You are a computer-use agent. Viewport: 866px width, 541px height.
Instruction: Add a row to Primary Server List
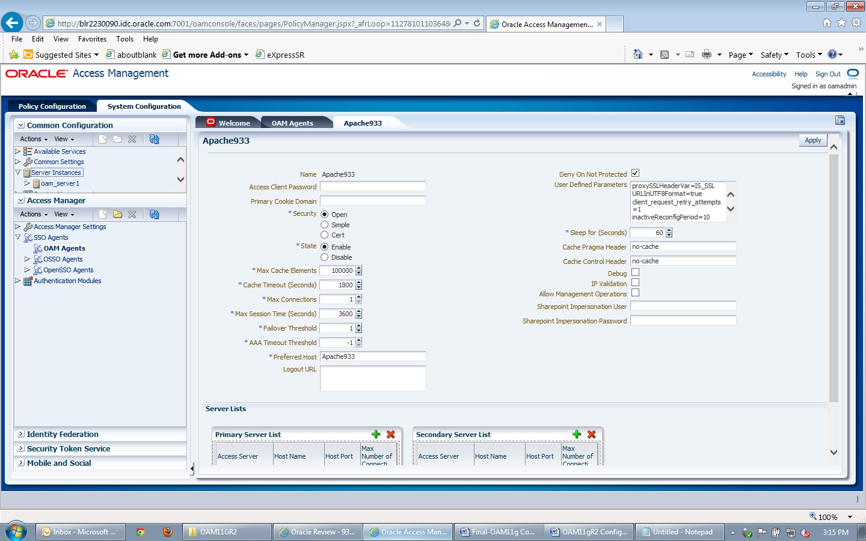tap(376, 434)
